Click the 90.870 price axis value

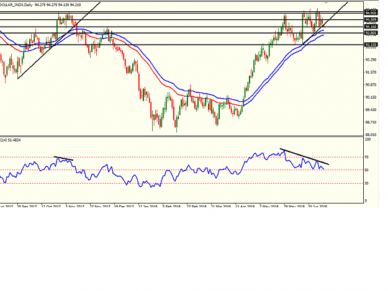coord(371,84)
